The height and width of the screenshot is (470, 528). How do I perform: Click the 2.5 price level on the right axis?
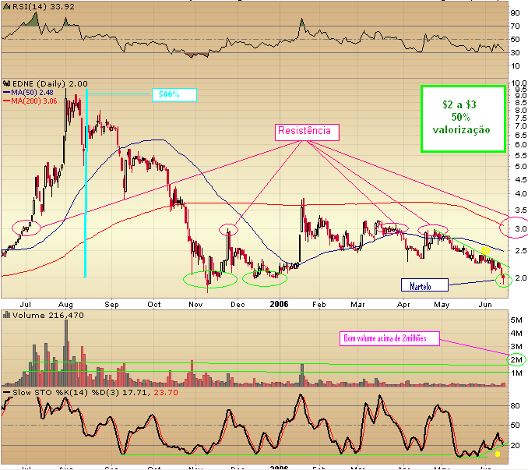click(x=520, y=251)
